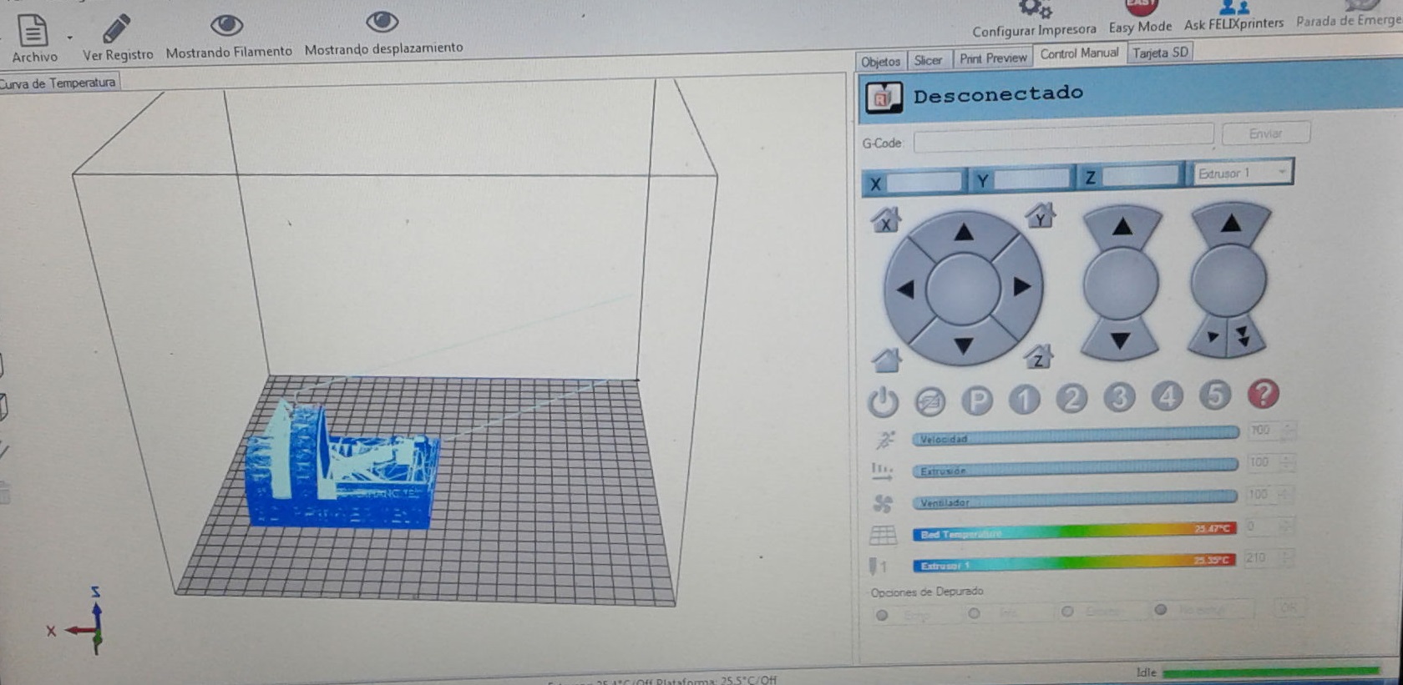Open the Extrusor 1 dropdown
Image resolution: width=1403 pixels, height=685 pixels.
[x=1243, y=173]
